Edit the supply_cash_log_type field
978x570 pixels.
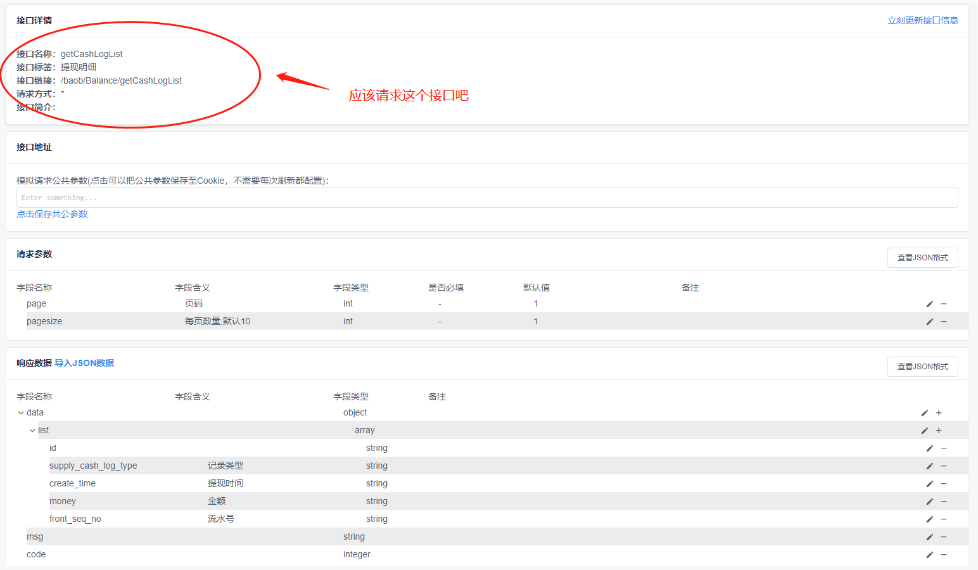tap(930, 466)
